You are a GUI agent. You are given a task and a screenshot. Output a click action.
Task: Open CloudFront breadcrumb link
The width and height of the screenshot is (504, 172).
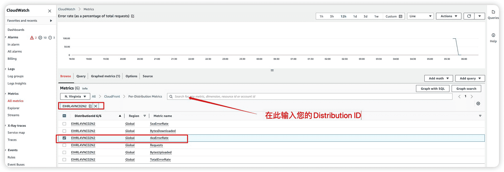112,96
